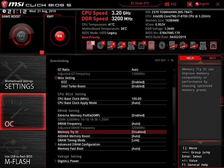Viewport: 224px width, 168px height.
Task: Select the UEFI network boot icon
Action: tap(142, 45)
